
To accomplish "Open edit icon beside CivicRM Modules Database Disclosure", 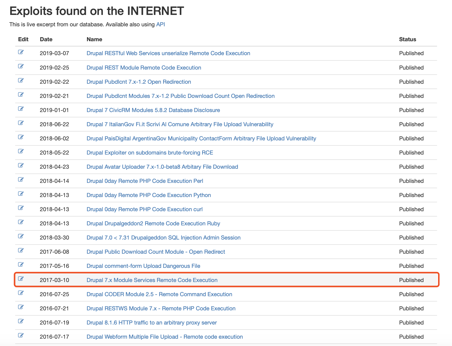I will pos(21,109).
